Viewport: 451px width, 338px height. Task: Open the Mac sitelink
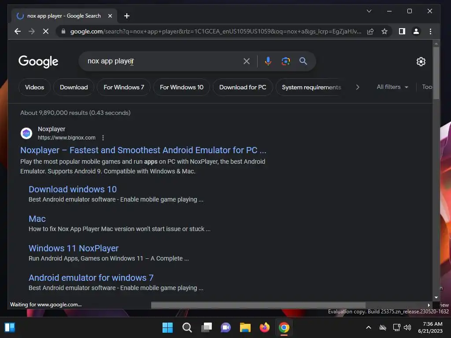(37, 219)
